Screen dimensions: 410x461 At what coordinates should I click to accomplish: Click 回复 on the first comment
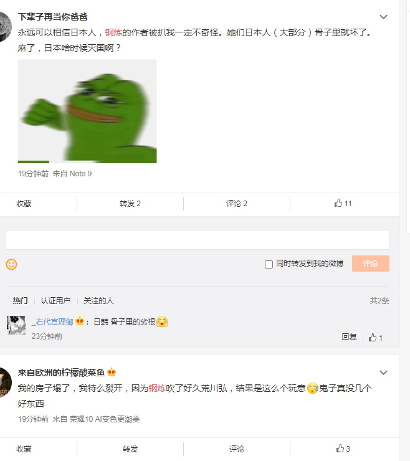pos(349,337)
